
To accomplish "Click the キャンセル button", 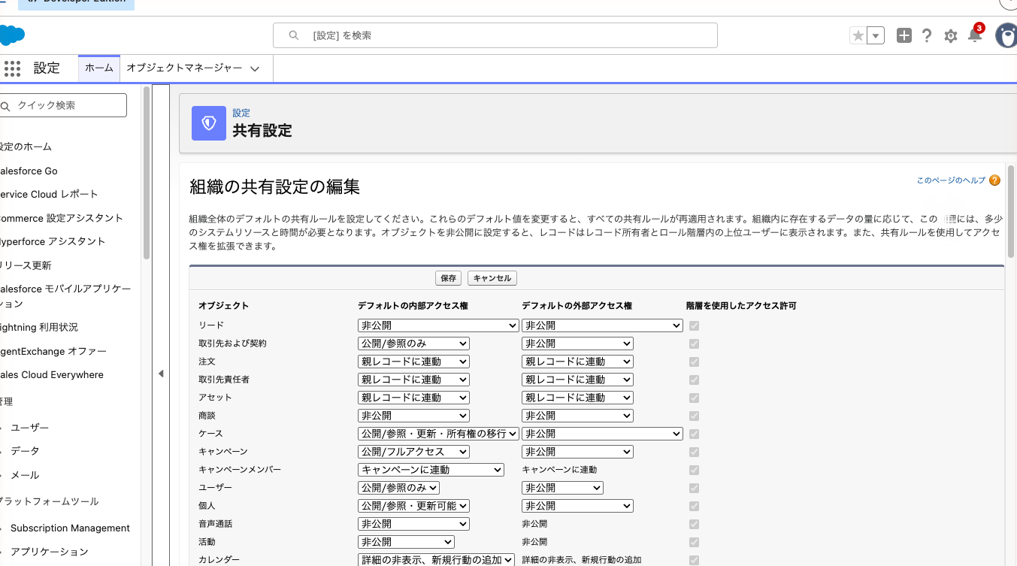I will pyautogui.click(x=492, y=278).
